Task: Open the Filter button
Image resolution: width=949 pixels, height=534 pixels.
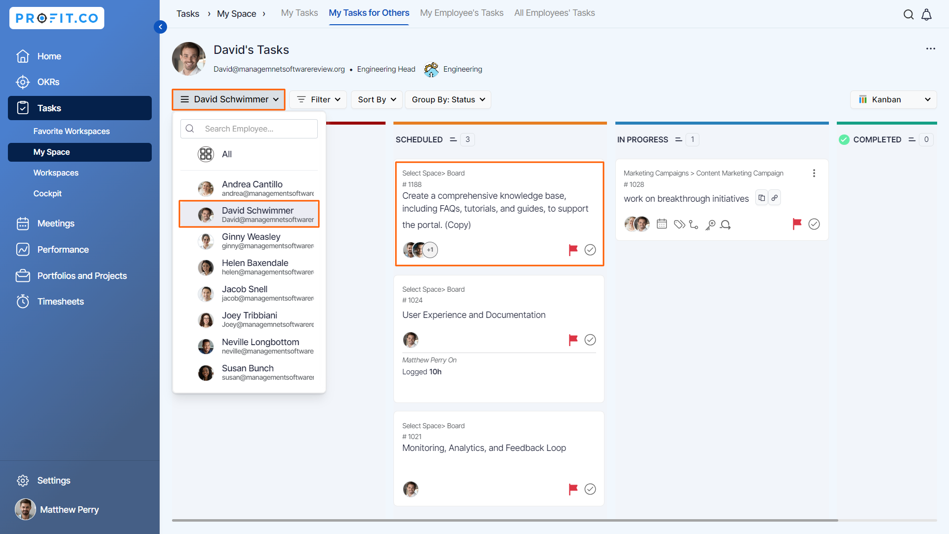Action: point(318,99)
